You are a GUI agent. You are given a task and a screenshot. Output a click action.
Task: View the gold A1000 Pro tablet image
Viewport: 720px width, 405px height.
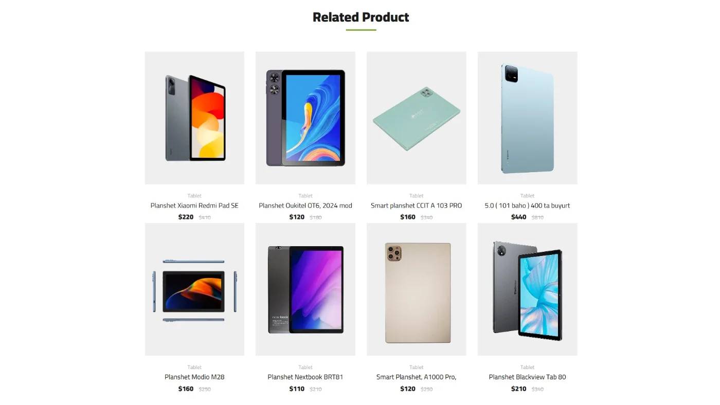[x=417, y=289]
